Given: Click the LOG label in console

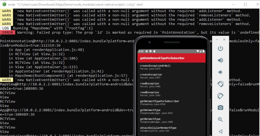Looking at the screenshot, I should point(5,28).
